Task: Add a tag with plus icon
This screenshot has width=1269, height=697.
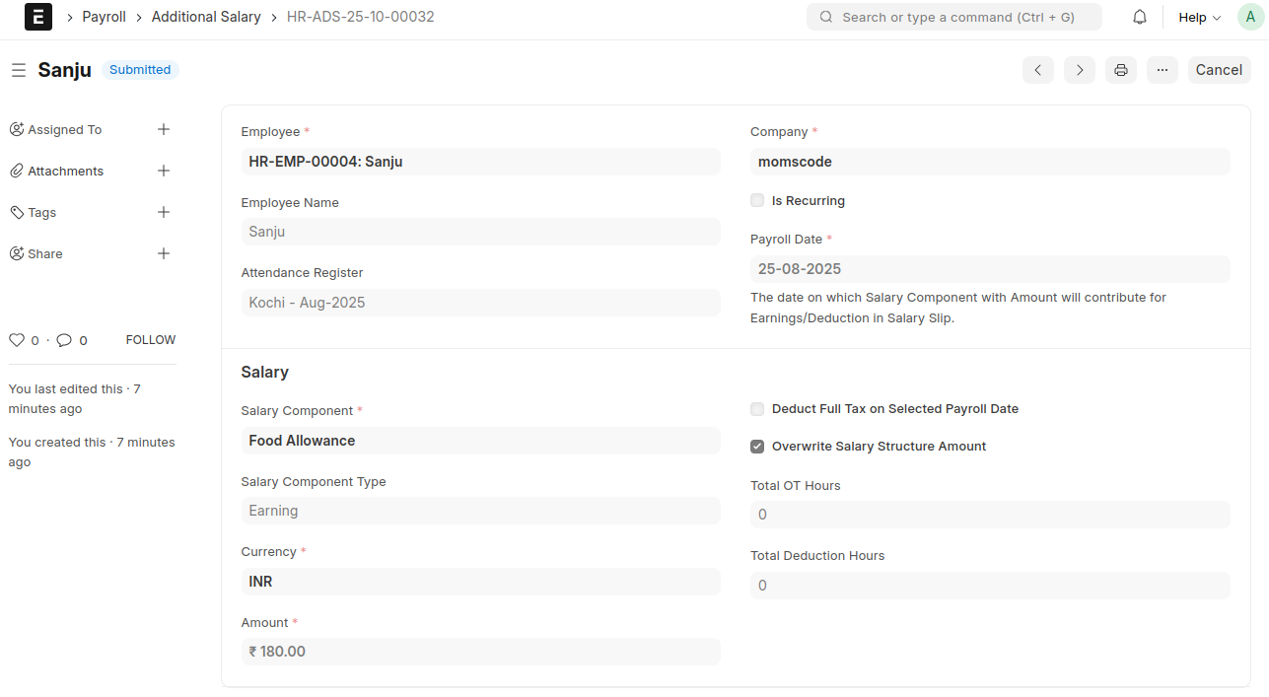Action: point(164,212)
